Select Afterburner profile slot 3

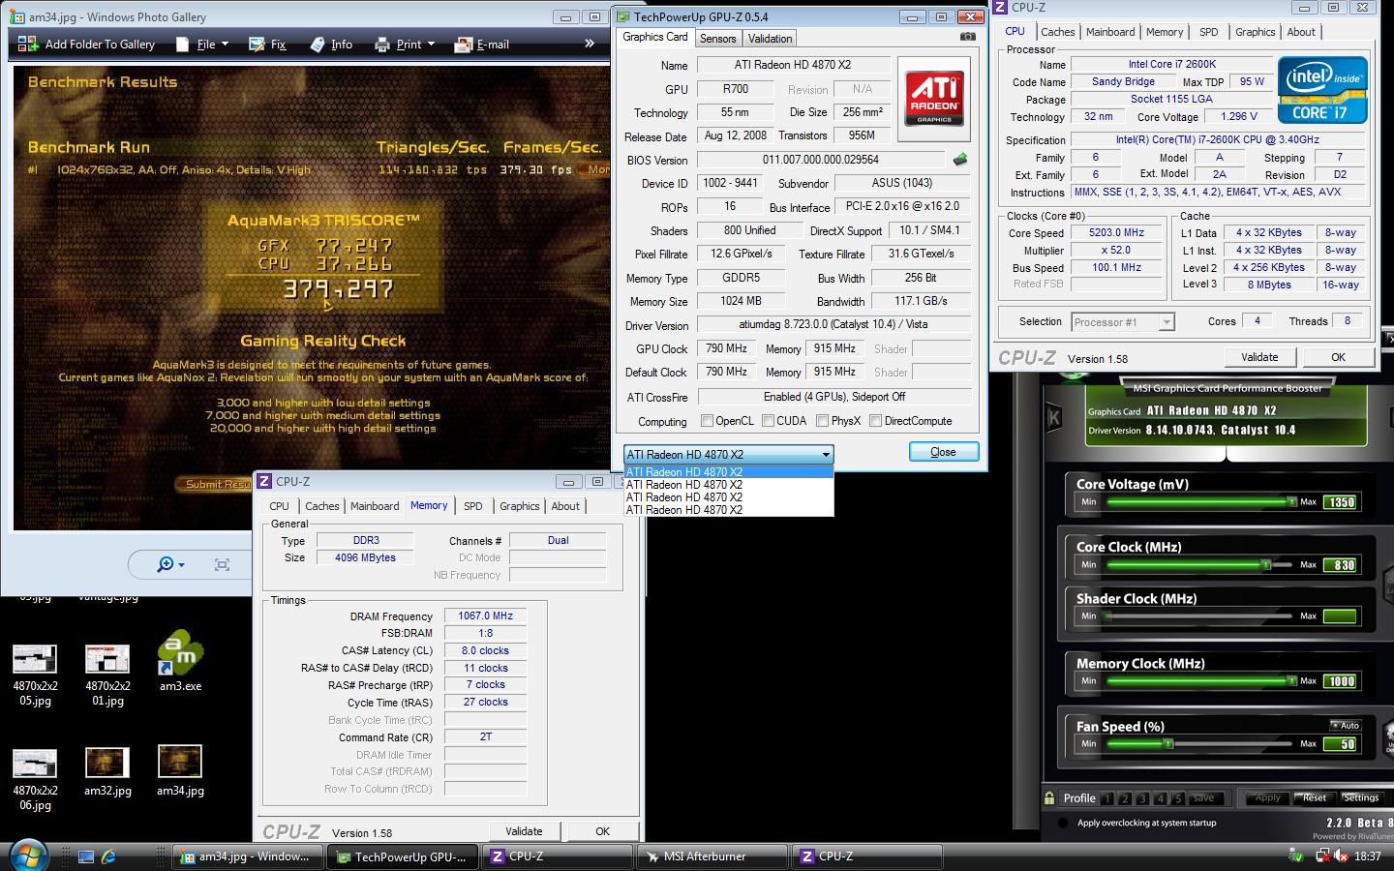(x=1142, y=798)
